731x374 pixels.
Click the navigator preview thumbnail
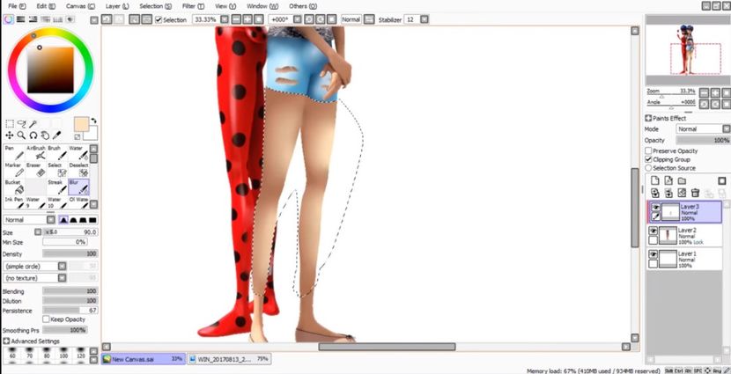[687, 48]
